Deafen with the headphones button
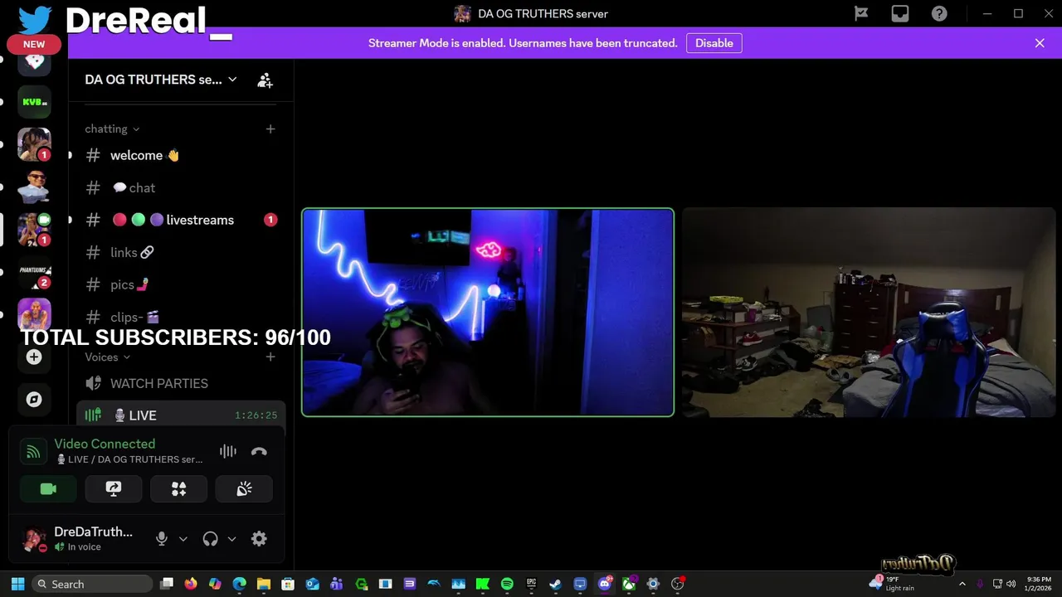Viewport: 1062px width, 597px height. coord(210,539)
